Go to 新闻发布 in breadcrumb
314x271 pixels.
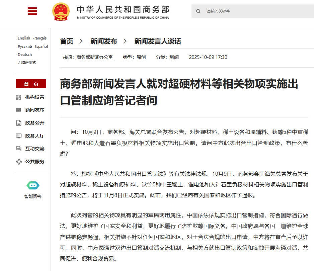[x=104, y=41]
